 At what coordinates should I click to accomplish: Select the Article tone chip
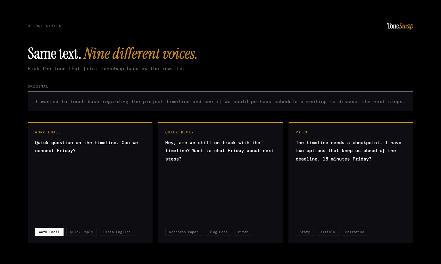328,232
